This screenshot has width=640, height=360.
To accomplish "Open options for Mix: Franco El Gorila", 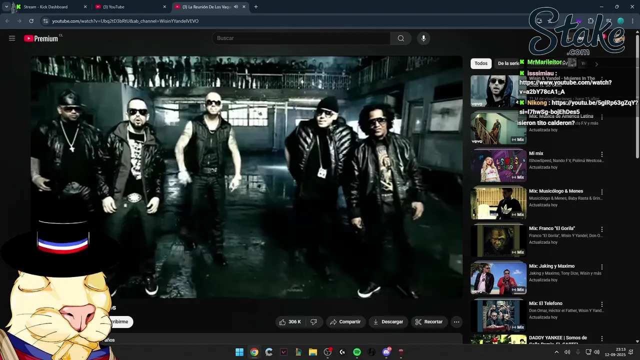I will [602, 229].
